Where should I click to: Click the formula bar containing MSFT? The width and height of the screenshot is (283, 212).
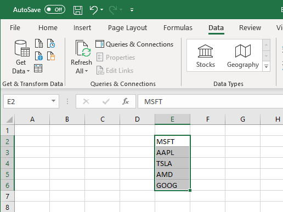(210, 101)
